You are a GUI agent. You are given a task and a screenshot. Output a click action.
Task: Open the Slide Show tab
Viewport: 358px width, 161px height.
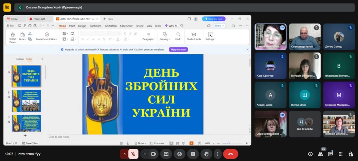[x=126, y=26]
